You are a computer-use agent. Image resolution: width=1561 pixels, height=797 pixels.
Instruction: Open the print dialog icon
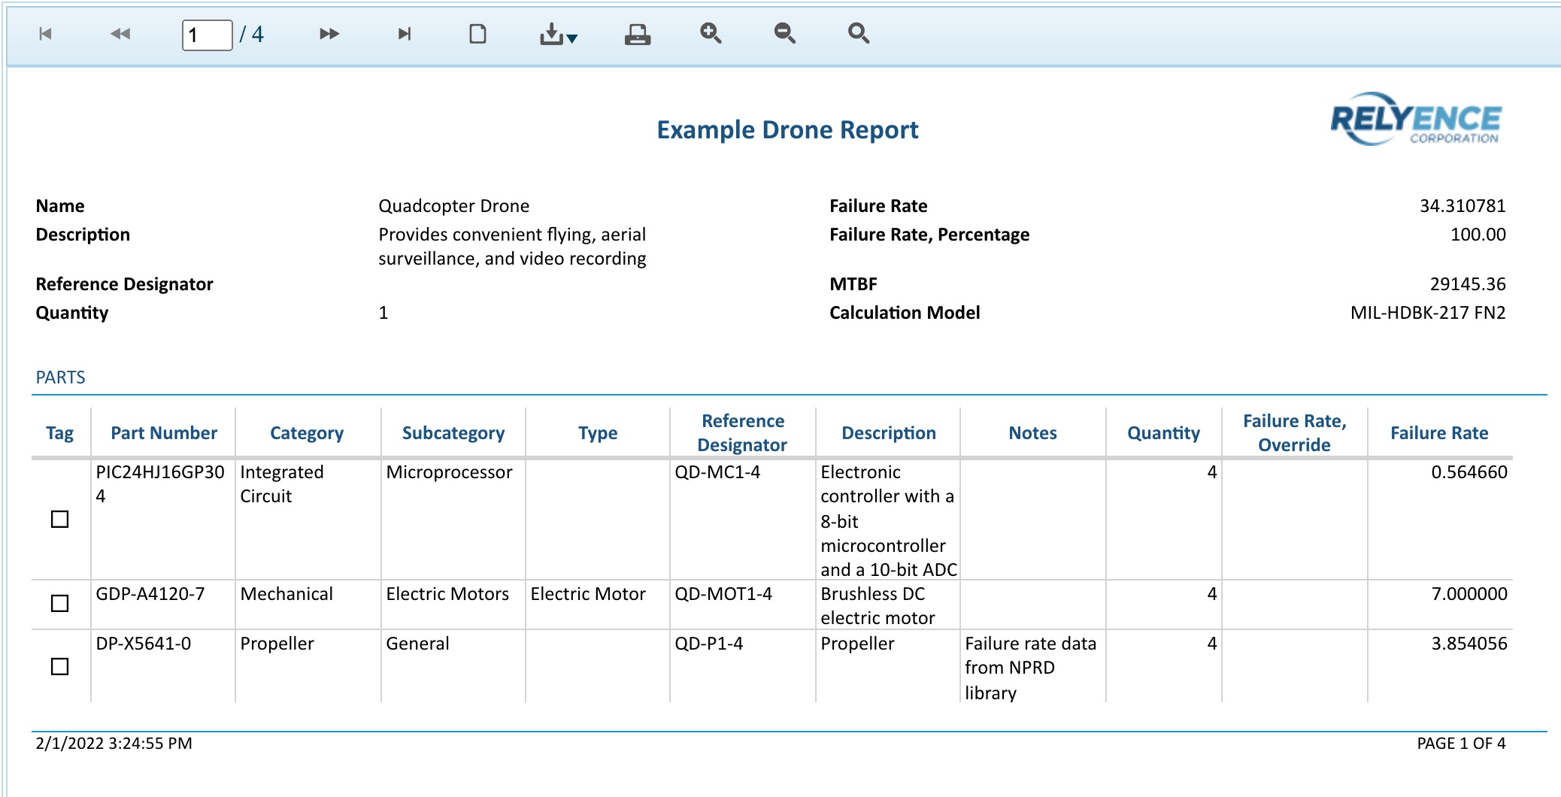pos(638,34)
